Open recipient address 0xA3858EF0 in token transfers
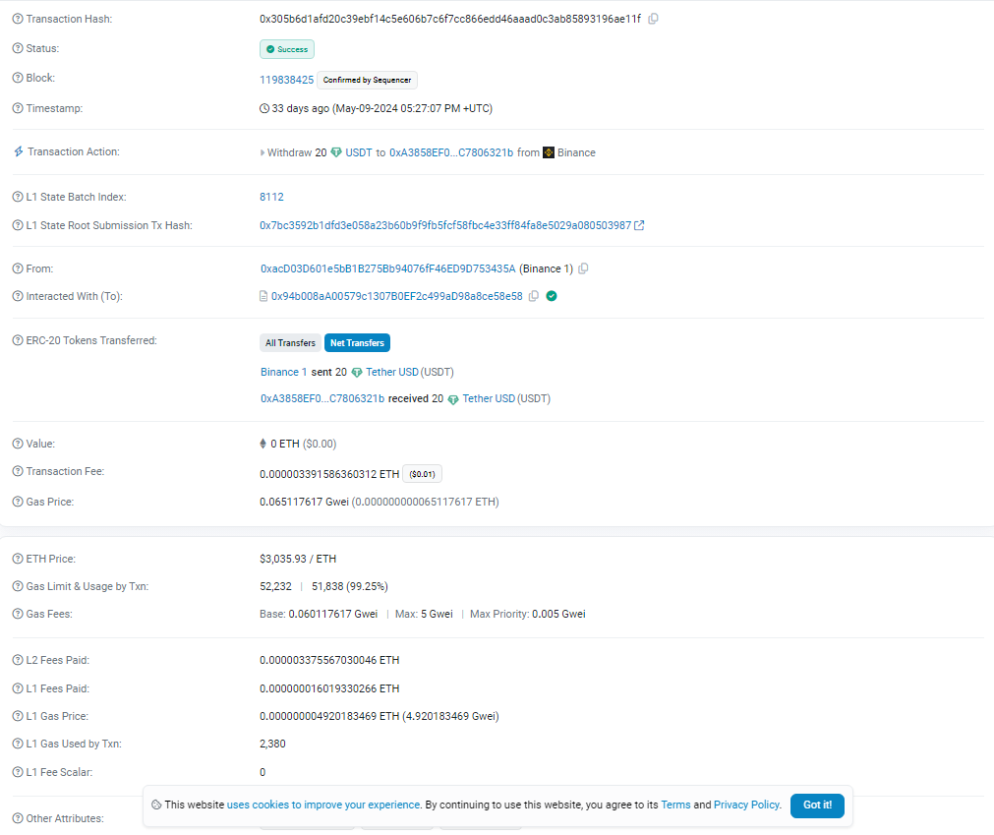This screenshot has width=994, height=835. [322, 399]
